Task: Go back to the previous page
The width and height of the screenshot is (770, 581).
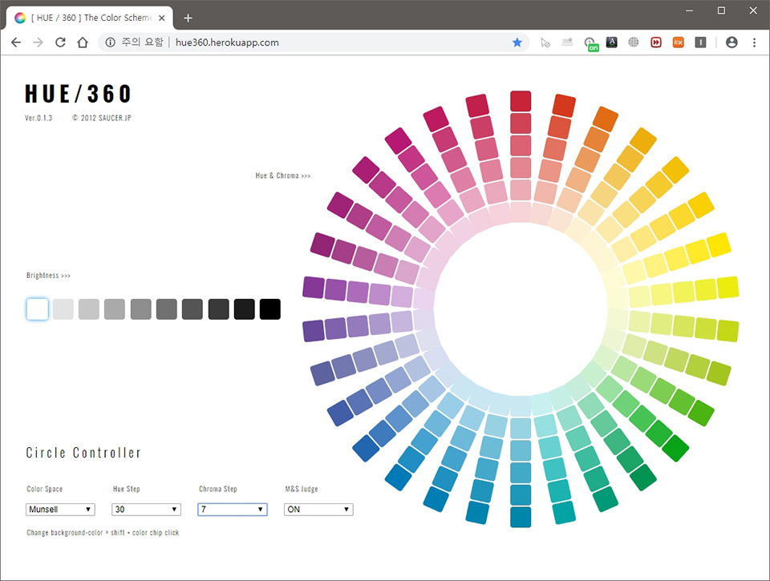Action: click(16, 42)
